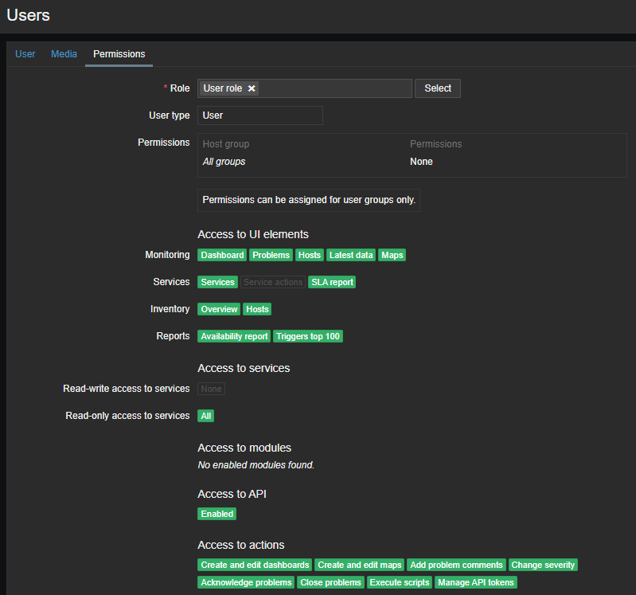Click the Select button next to Role

click(437, 88)
